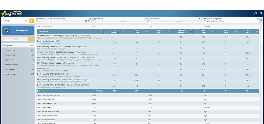Toggle the Med competition checkbox
Viewport: 264px width, 124px height.
pyautogui.click(x=214, y=21)
